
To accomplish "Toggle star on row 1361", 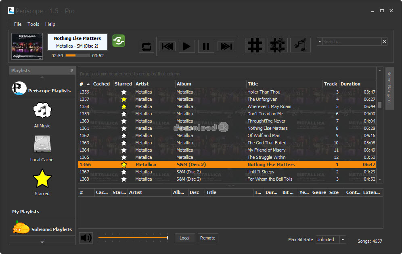I will pyautogui.click(x=124, y=128).
